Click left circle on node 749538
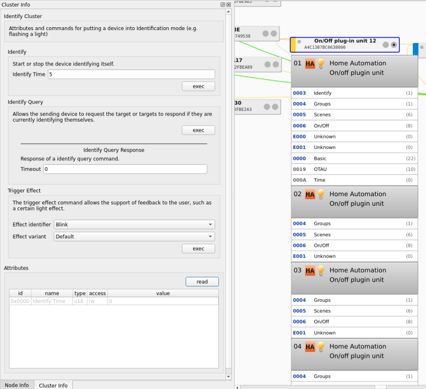Viewport: 426px width, 389px height. tap(265, 33)
